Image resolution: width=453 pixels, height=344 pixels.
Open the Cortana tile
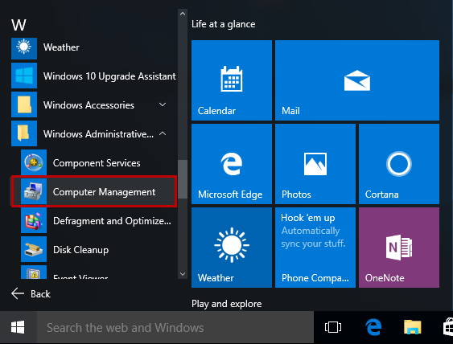399,164
